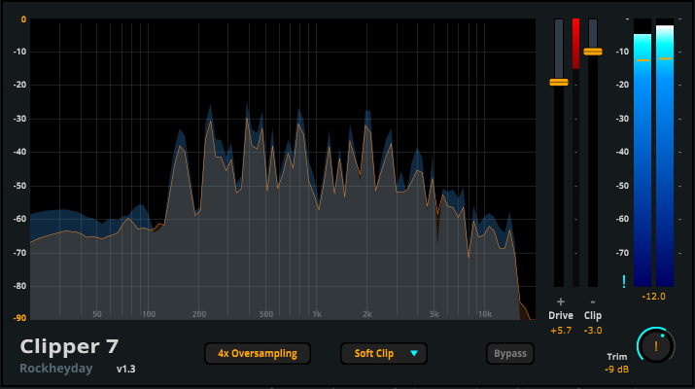Viewport: 695px width, 389px height.
Task: Click the Clip threshold slider handle
Action: pos(593,52)
